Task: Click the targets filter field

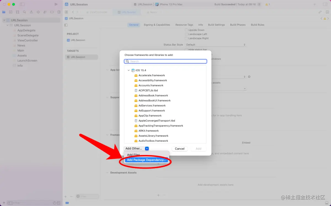Action: coord(87,196)
